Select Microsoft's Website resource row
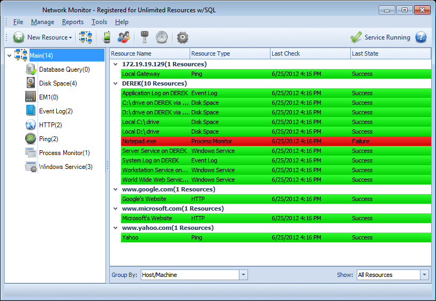436x301 pixels. coord(276,218)
